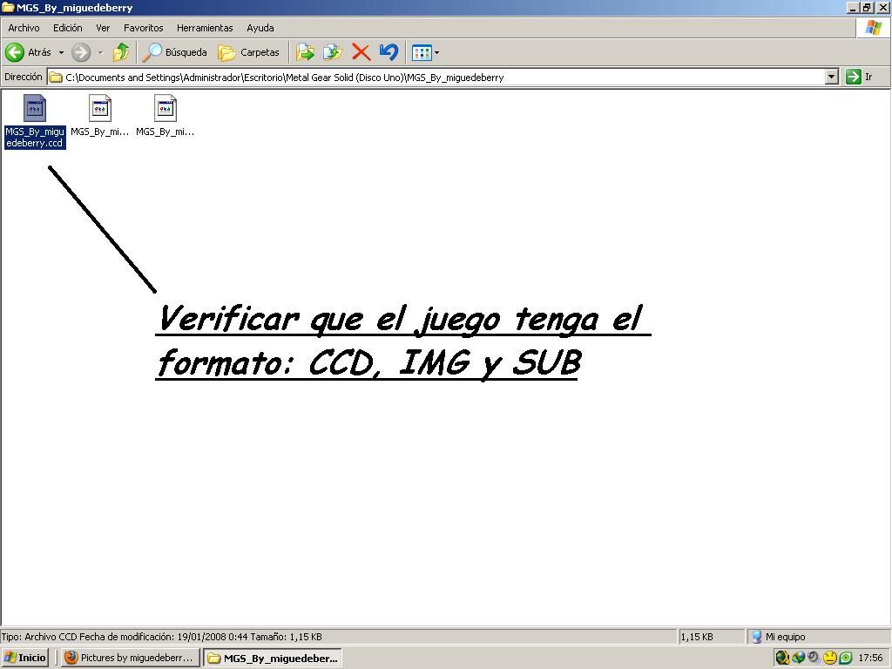This screenshot has height=669, width=892.
Task: Open the Edición menu
Action: [x=68, y=28]
